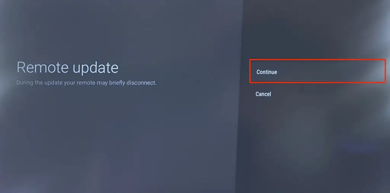Select Continue to start the remote update

pyautogui.click(x=318, y=71)
